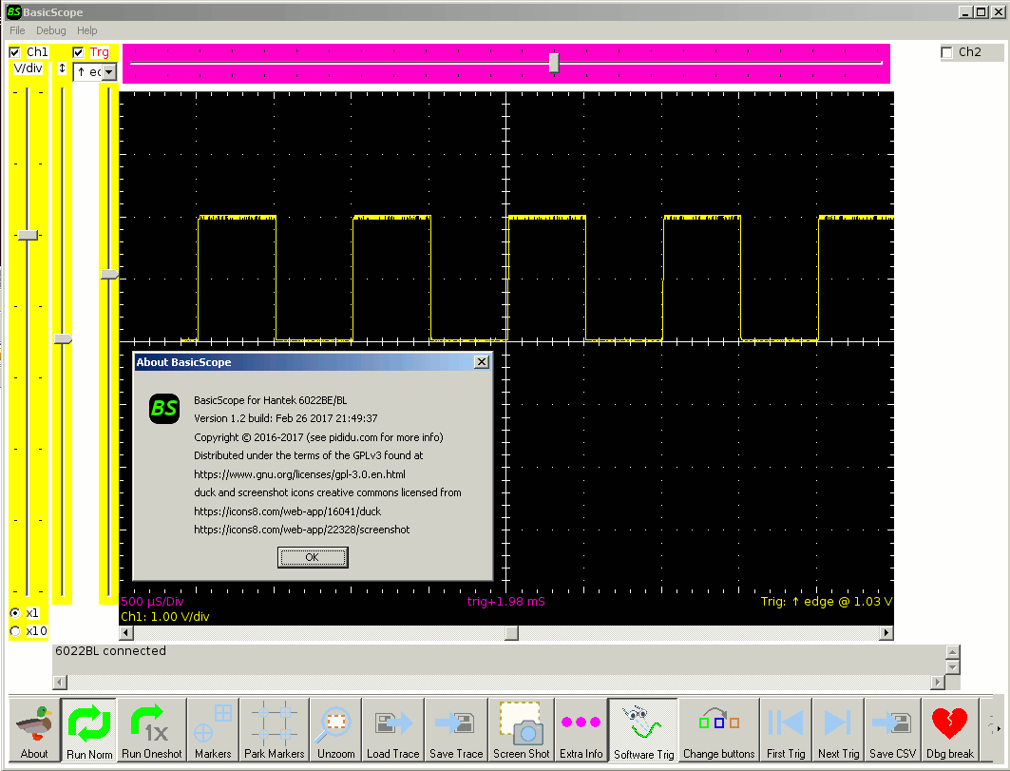
Task: Click the icons8 screenshot URL text
Action: tap(301, 530)
